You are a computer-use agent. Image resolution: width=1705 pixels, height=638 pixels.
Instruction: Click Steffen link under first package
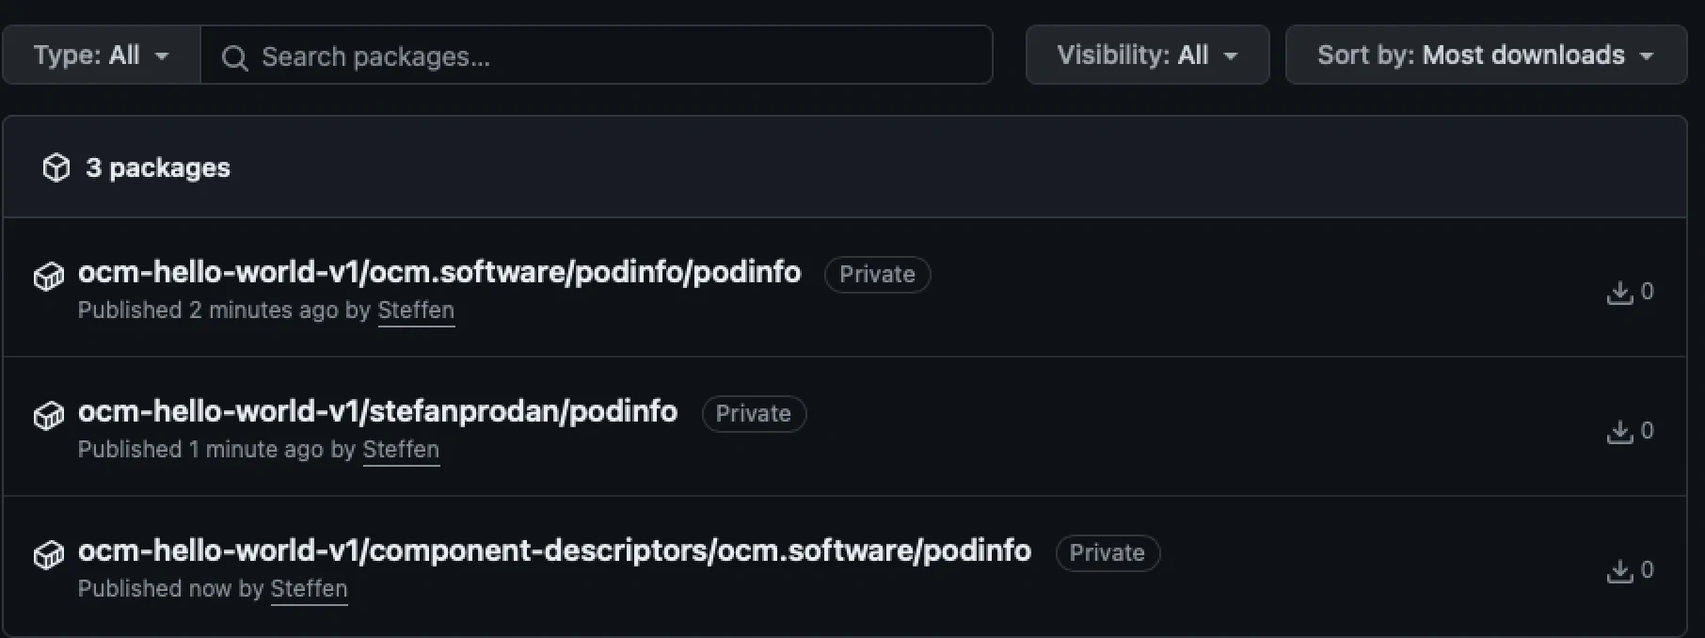416,311
